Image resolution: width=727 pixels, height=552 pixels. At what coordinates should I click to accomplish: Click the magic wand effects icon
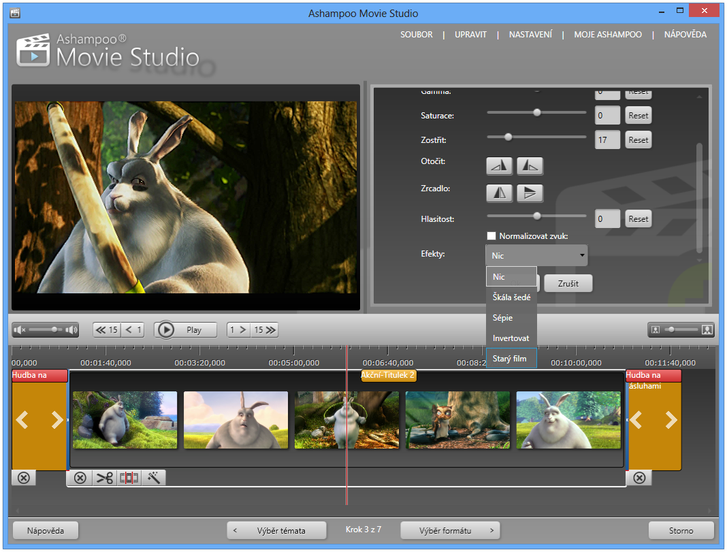(x=153, y=478)
